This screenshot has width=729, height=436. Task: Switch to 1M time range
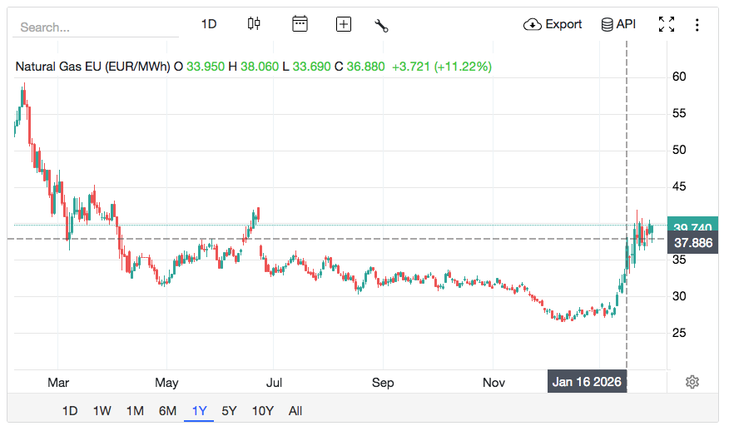135,410
